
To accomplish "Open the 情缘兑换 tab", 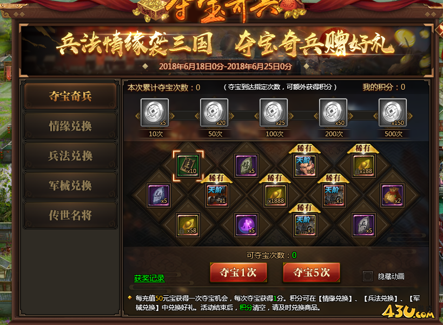I will pyautogui.click(x=70, y=126).
